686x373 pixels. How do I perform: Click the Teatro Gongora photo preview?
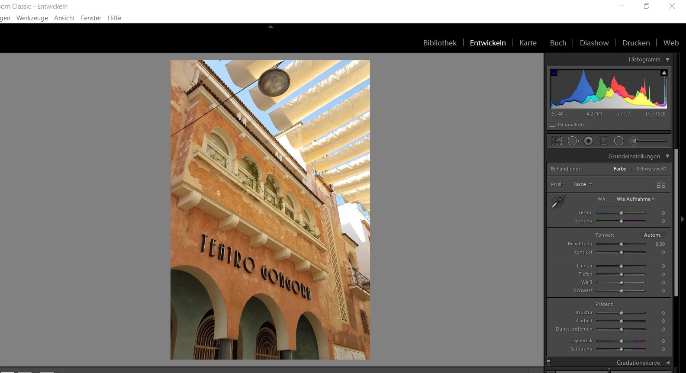(x=270, y=210)
